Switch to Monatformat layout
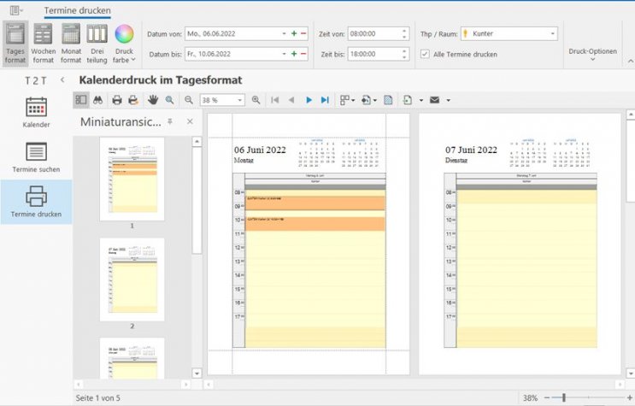The width and height of the screenshot is (635, 406). tap(71, 44)
